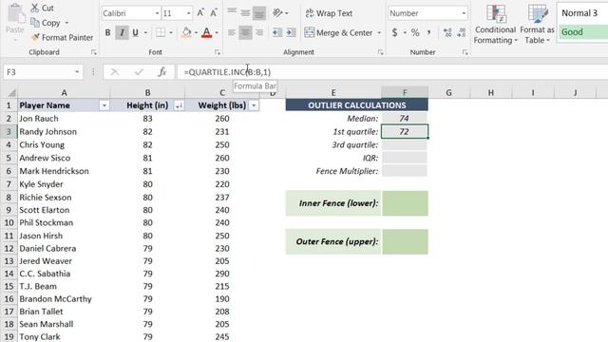Screen dimensions: 608x342
Task: Align text right
Action: (259, 32)
